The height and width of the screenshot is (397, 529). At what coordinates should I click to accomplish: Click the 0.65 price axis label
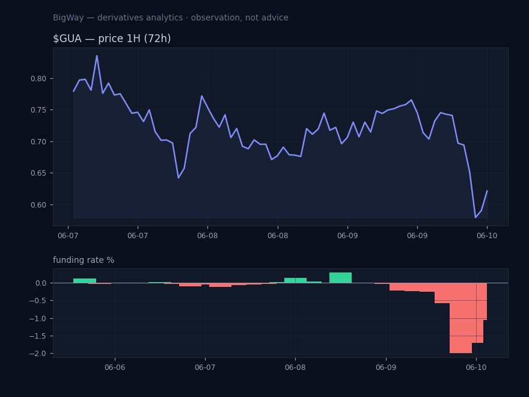coord(38,173)
